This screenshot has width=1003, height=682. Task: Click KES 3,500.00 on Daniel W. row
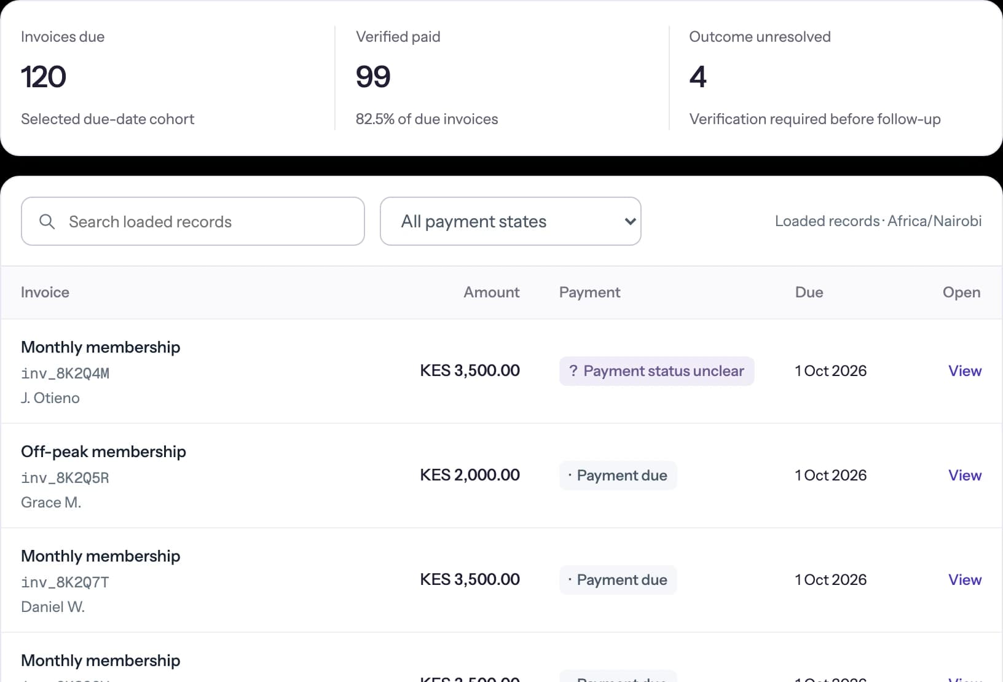pyautogui.click(x=470, y=579)
